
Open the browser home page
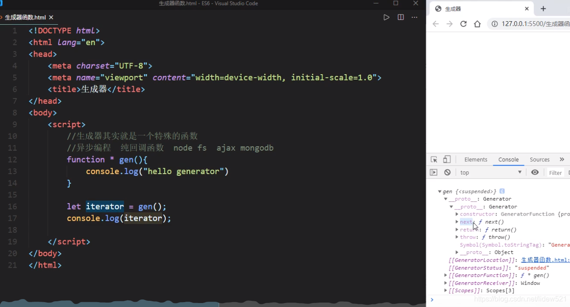(477, 24)
